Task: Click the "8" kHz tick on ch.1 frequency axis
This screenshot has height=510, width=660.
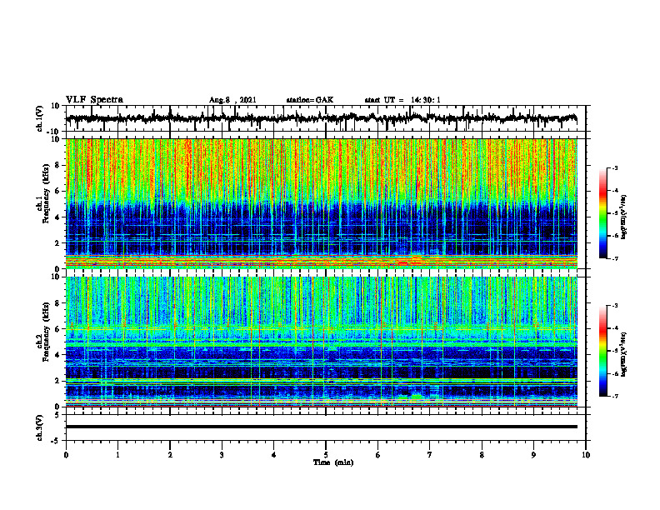Action: tap(58, 165)
